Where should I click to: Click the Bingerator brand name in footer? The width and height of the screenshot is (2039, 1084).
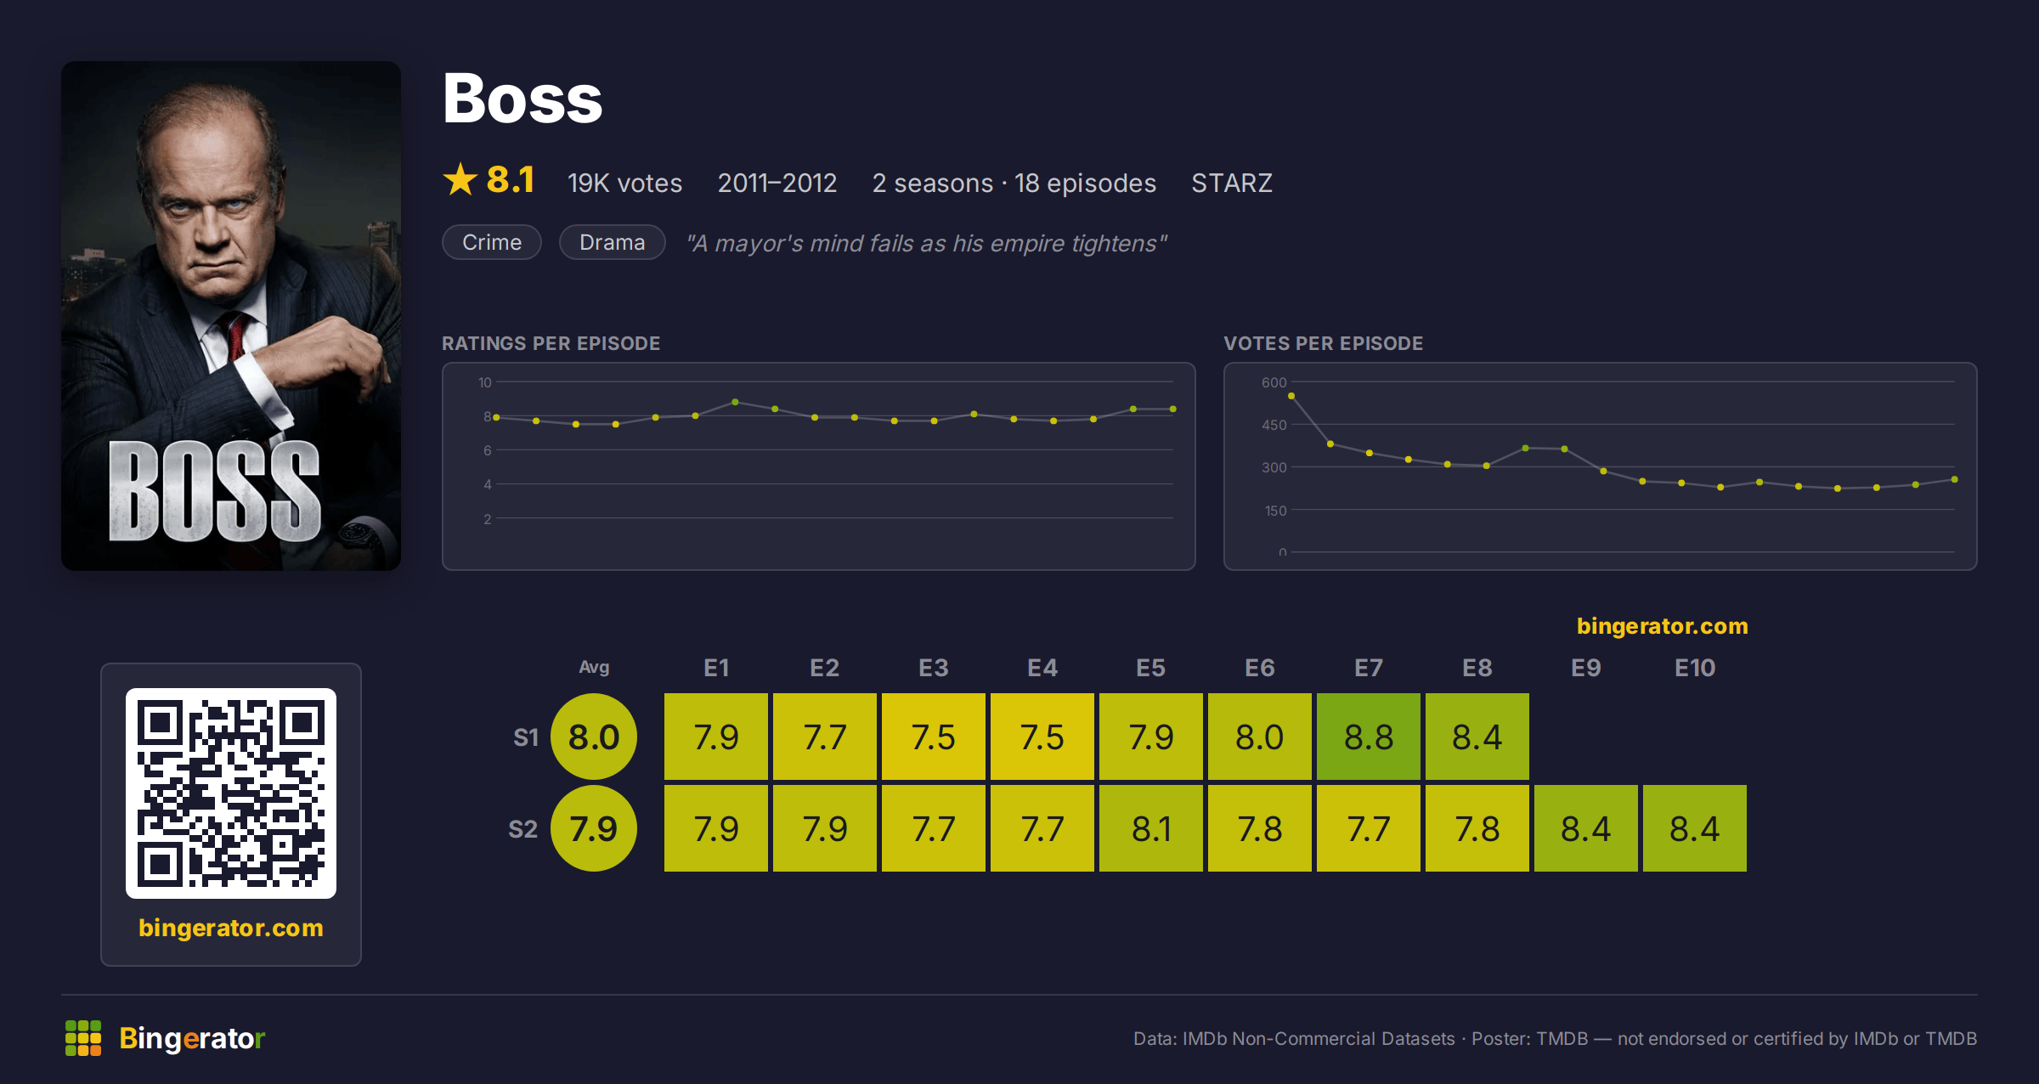click(x=192, y=1038)
